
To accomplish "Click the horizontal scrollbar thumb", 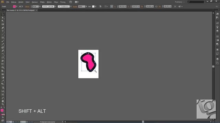I will point(143,122).
